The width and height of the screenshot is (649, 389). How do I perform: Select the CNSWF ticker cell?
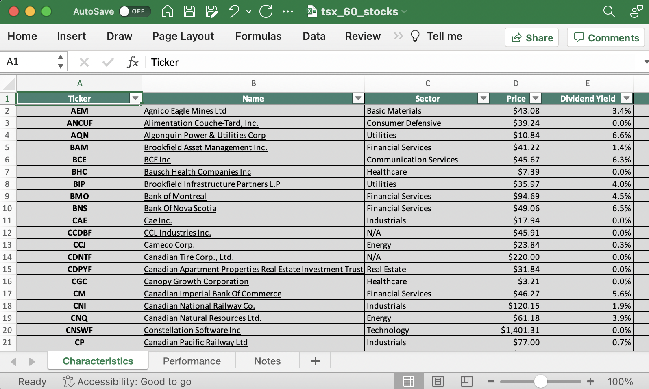click(x=79, y=330)
